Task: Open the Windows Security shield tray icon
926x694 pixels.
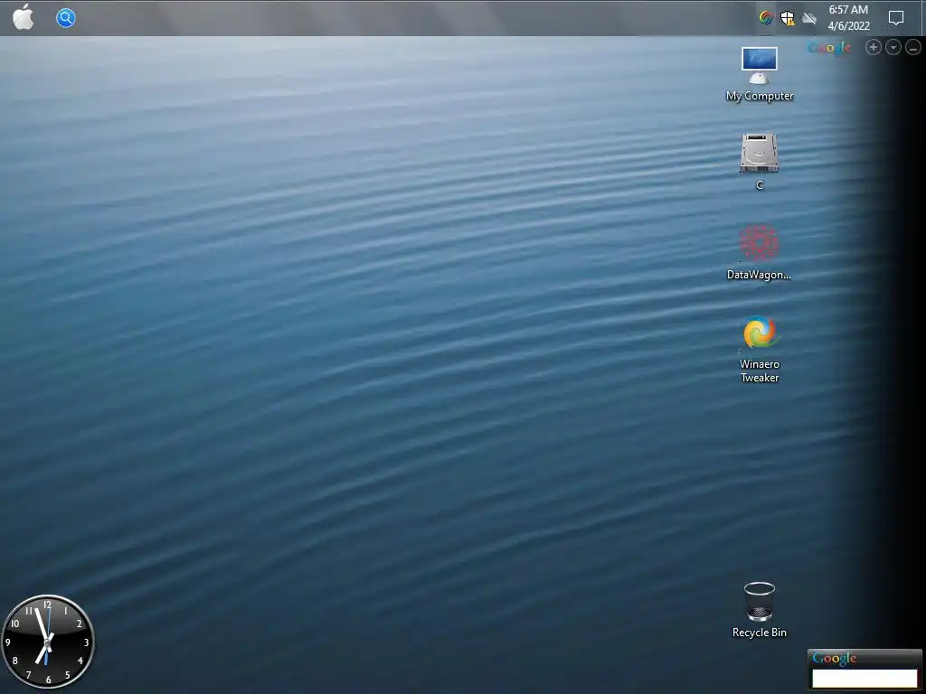Action: [x=788, y=18]
